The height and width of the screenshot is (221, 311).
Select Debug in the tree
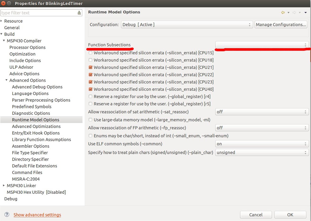(11, 199)
